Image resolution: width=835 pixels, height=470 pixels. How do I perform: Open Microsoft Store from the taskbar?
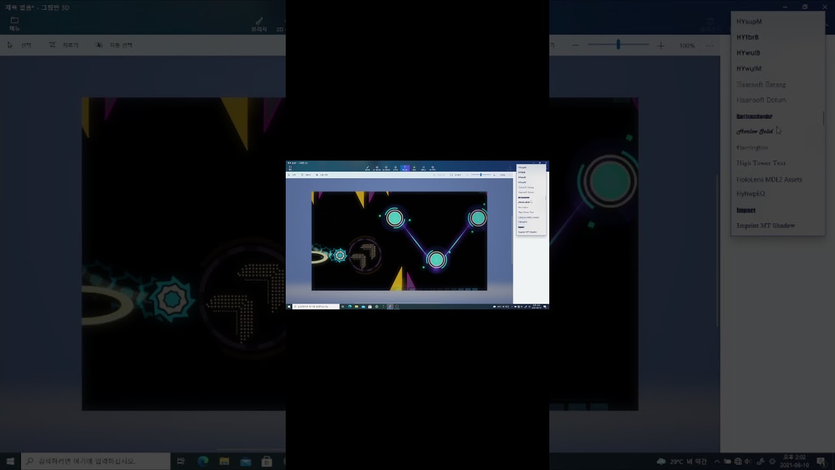[370, 307]
